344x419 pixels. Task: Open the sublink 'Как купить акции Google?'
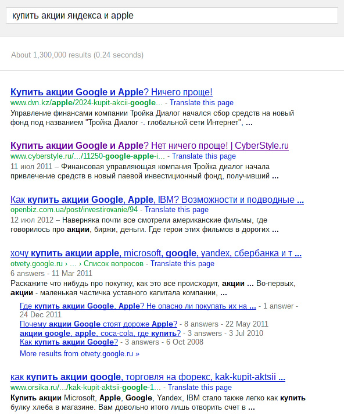[x=69, y=342]
